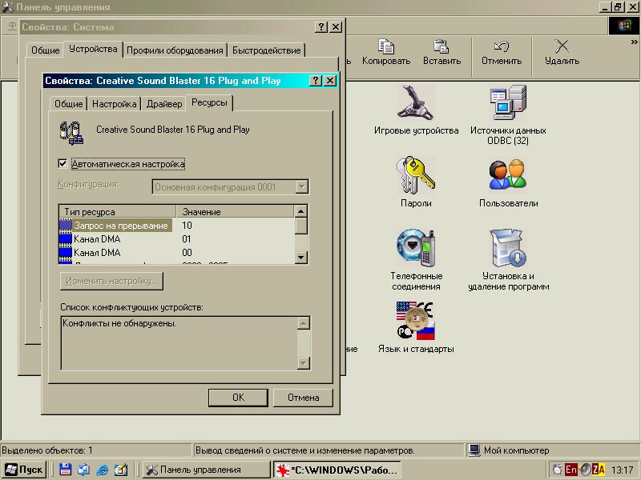The width and height of the screenshot is (641, 480).
Task: Click the save floppy icon in quick launch
Action: pyautogui.click(x=66, y=470)
